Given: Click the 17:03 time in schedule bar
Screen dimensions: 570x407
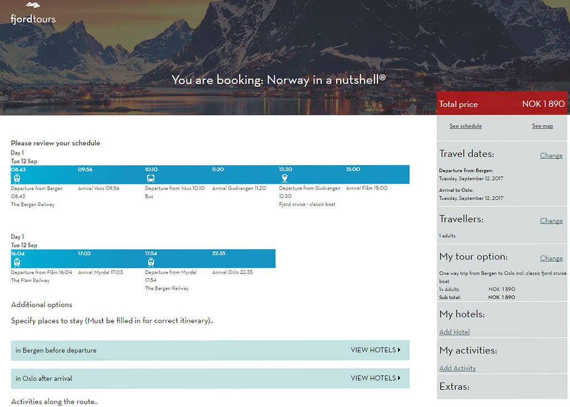Looking at the screenshot, I should 85,253.
